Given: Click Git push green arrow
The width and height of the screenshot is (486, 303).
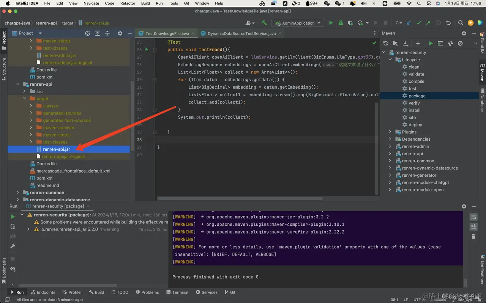Looking at the screenshot, I should [x=429, y=23].
